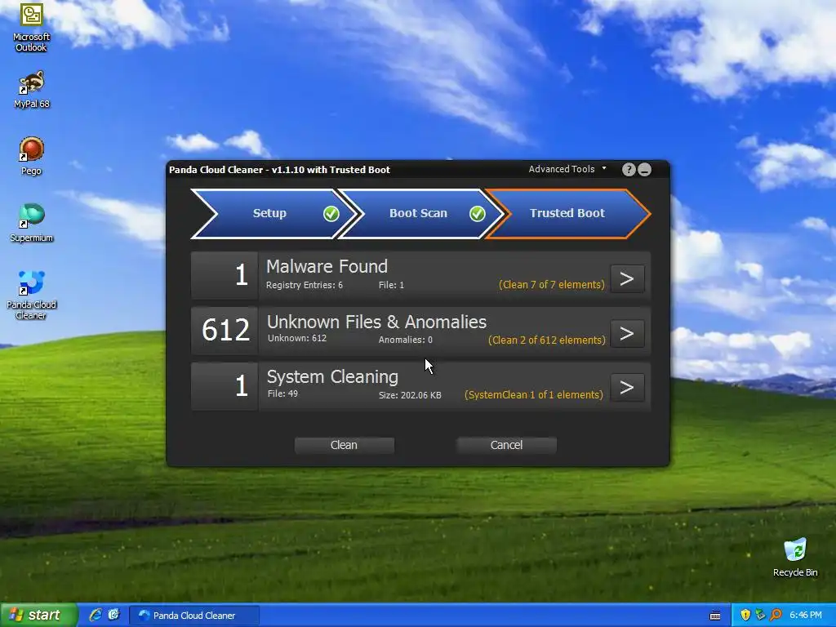This screenshot has height=627, width=836.
Task: Launch Internet Explorer from quick launch
Action: [x=96, y=615]
